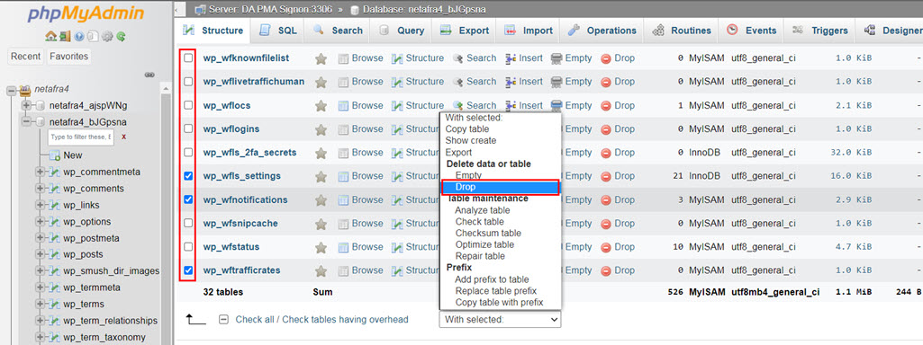Image resolution: width=923 pixels, height=345 pixels.
Task: Select the wp_wflogins checkbox
Action: (x=188, y=128)
